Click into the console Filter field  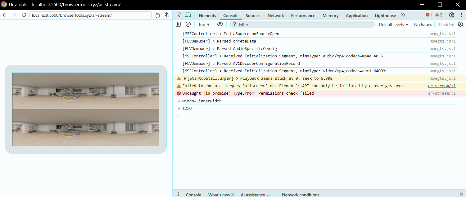pos(304,25)
